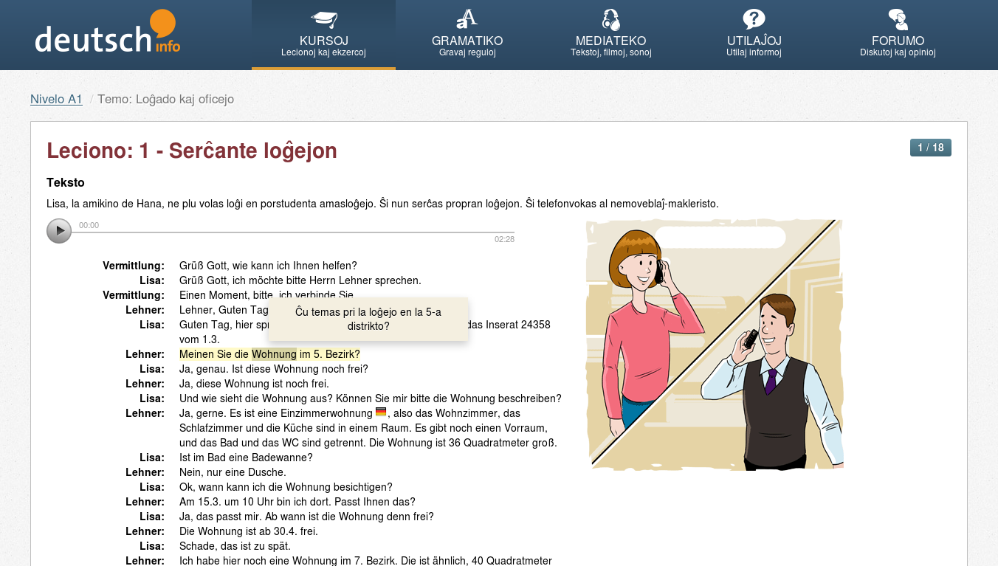Viewport: 998px width, 566px height.
Task: Go to Nivelo A1 breadcrumb link
Action: tap(56, 99)
